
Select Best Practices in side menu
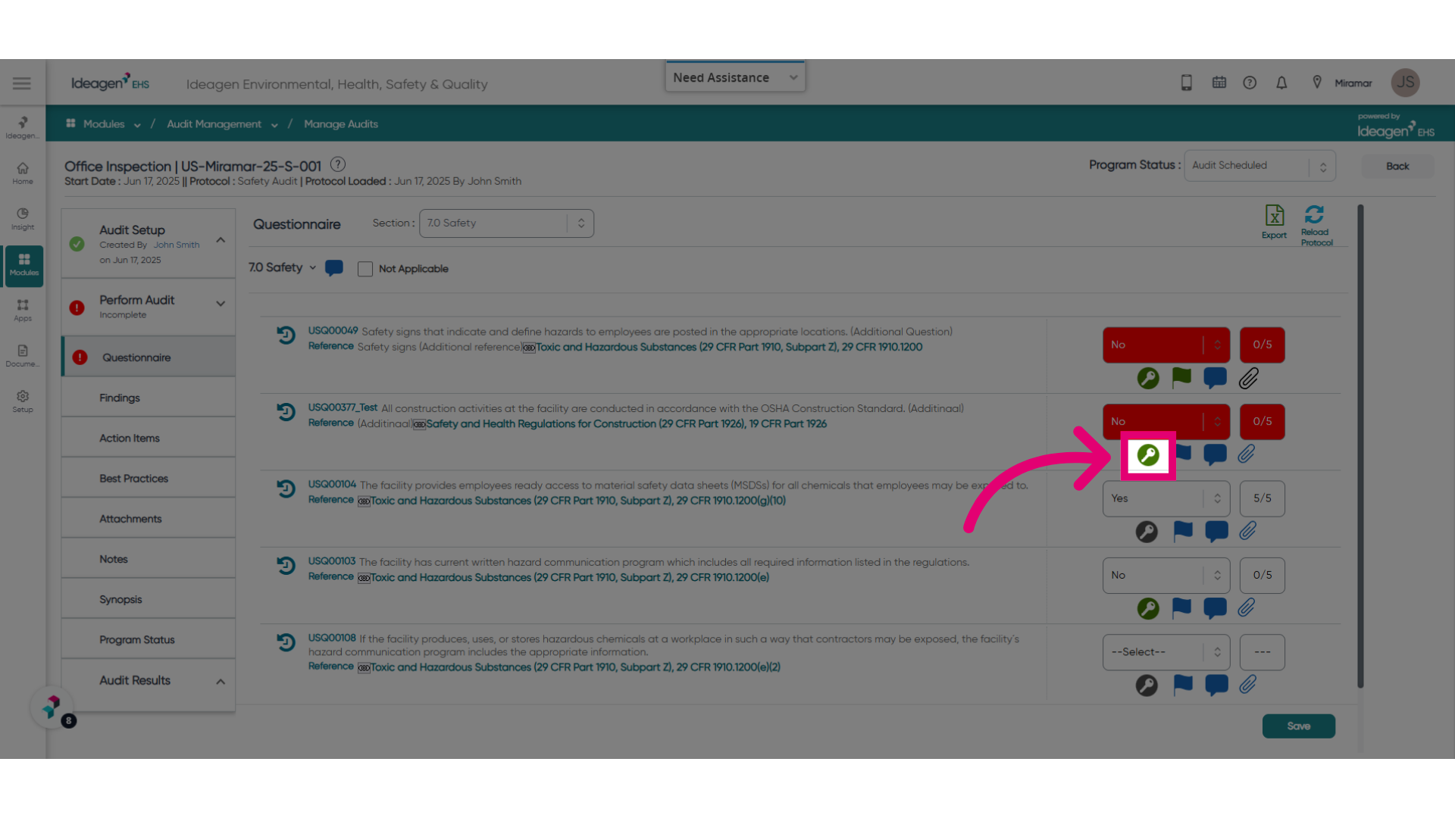point(149,479)
